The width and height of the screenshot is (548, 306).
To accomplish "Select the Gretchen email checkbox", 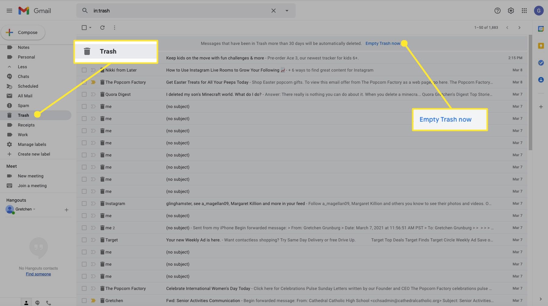I will (84, 301).
